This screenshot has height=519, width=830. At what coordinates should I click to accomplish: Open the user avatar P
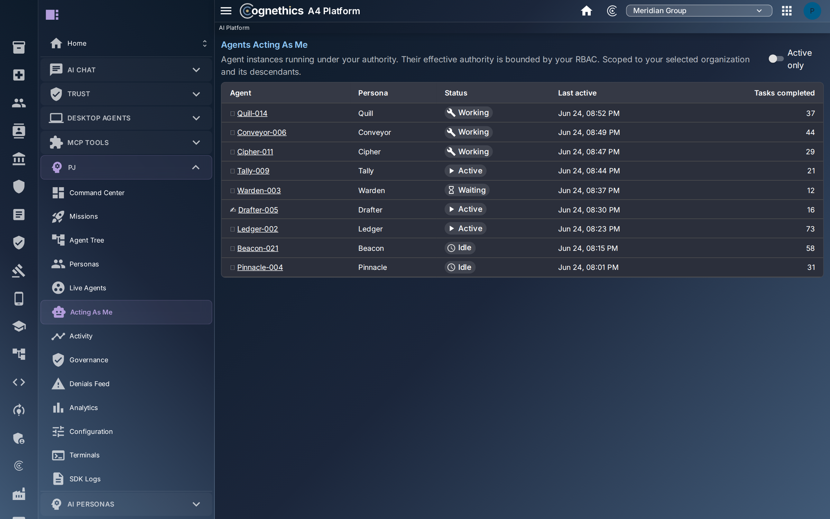tap(812, 11)
